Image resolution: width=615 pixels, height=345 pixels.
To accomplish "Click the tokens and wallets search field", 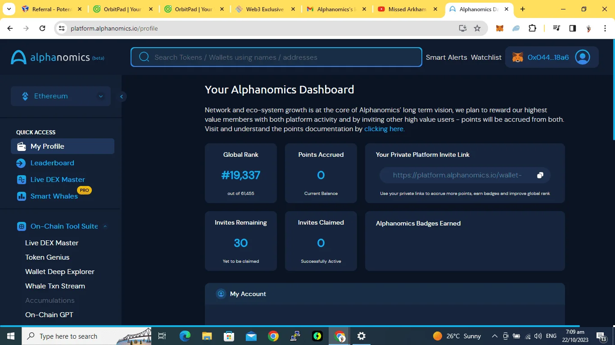I will pyautogui.click(x=276, y=57).
